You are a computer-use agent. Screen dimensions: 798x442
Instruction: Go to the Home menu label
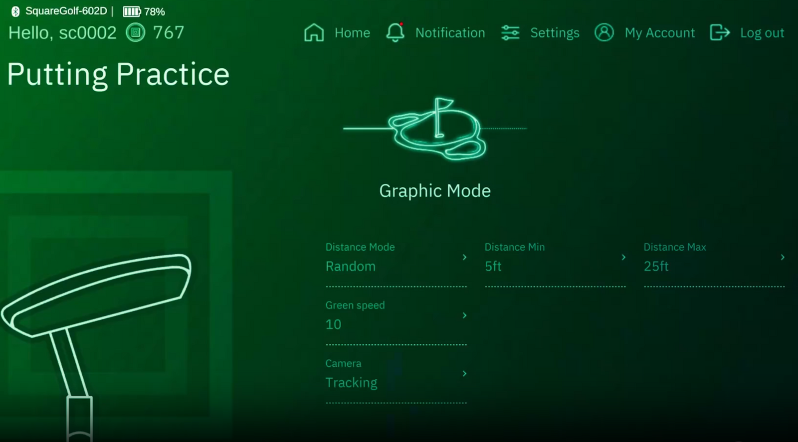coord(352,33)
